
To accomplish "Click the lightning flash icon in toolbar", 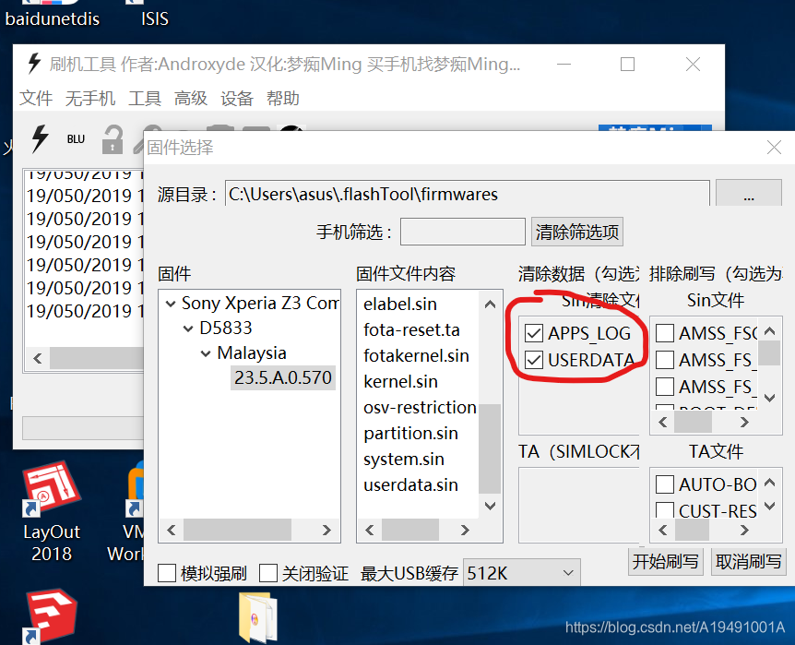I will pos(40,138).
